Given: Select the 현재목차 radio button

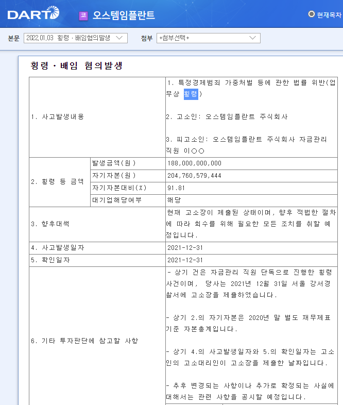Looking at the screenshot, I should tap(311, 14).
